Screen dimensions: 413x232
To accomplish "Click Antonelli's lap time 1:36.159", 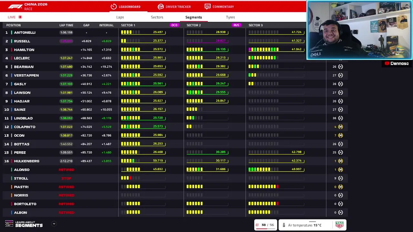I will (66, 33).
